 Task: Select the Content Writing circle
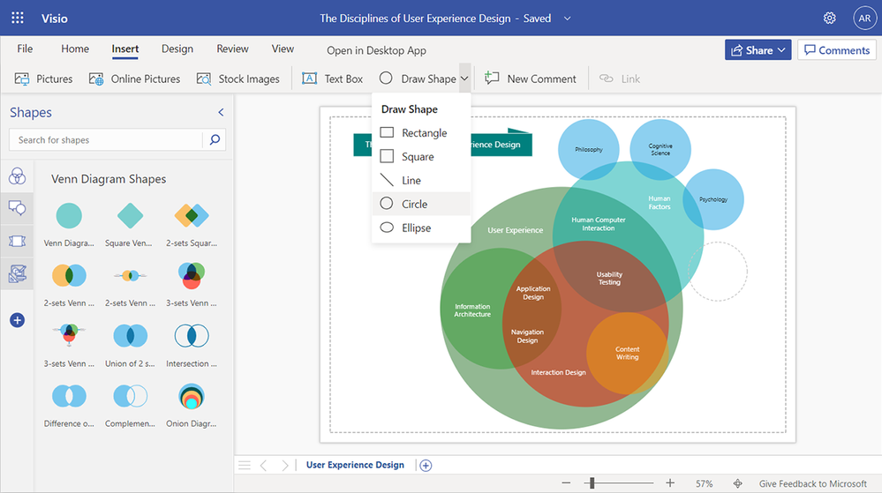pyautogui.click(x=627, y=353)
